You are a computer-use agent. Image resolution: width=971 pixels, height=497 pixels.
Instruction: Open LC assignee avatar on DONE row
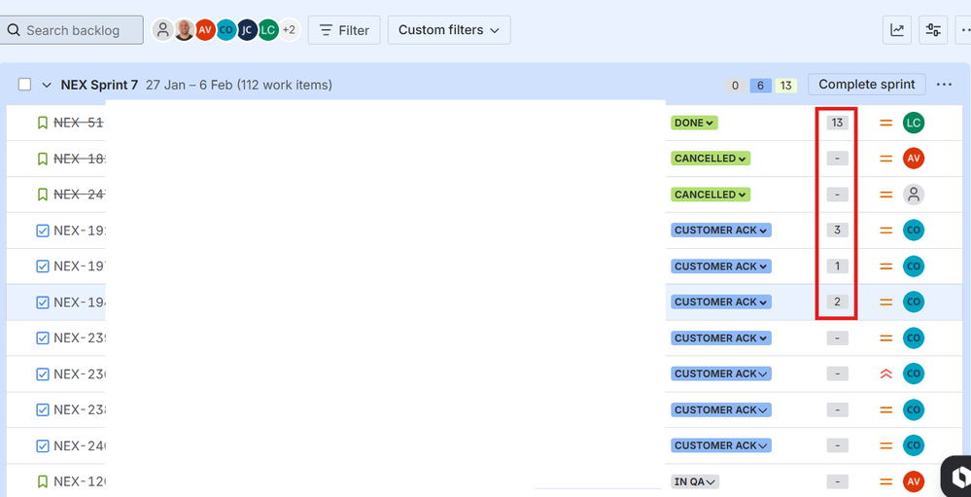coord(914,123)
